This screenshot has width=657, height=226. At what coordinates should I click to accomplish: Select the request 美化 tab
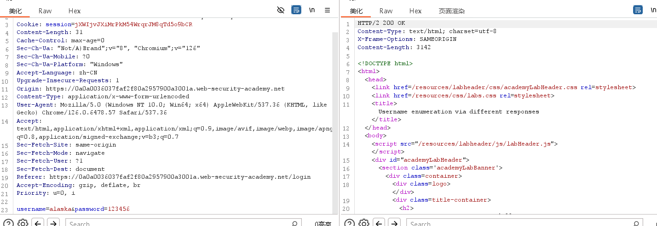tap(15, 11)
